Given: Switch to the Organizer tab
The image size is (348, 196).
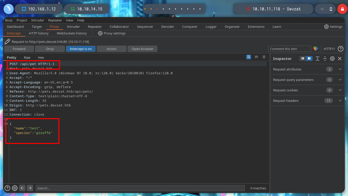Looking at the screenshot, I should (x=232, y=27).
